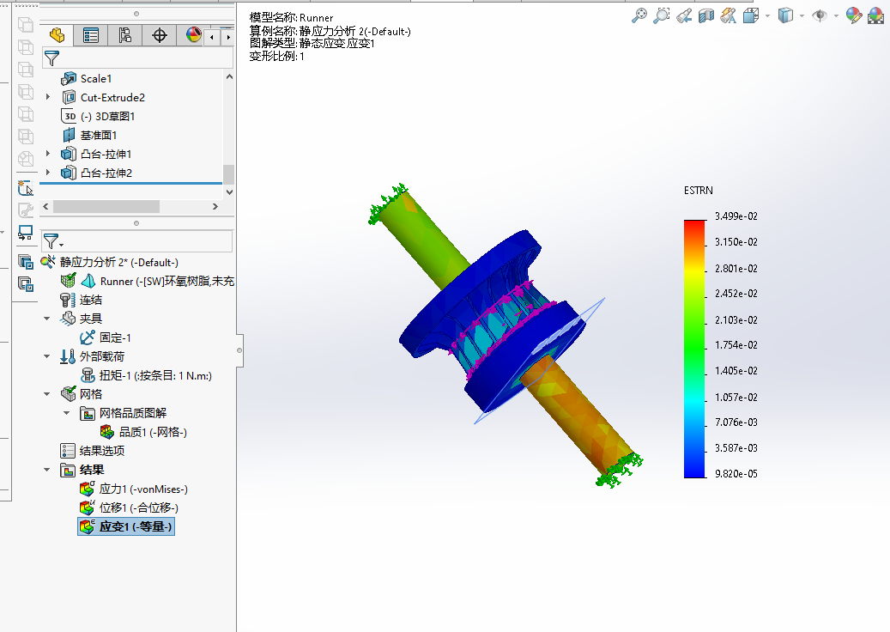Collapse the 网格 mesh node
This screenshot has width=890, height=632.
pos(47,394)
